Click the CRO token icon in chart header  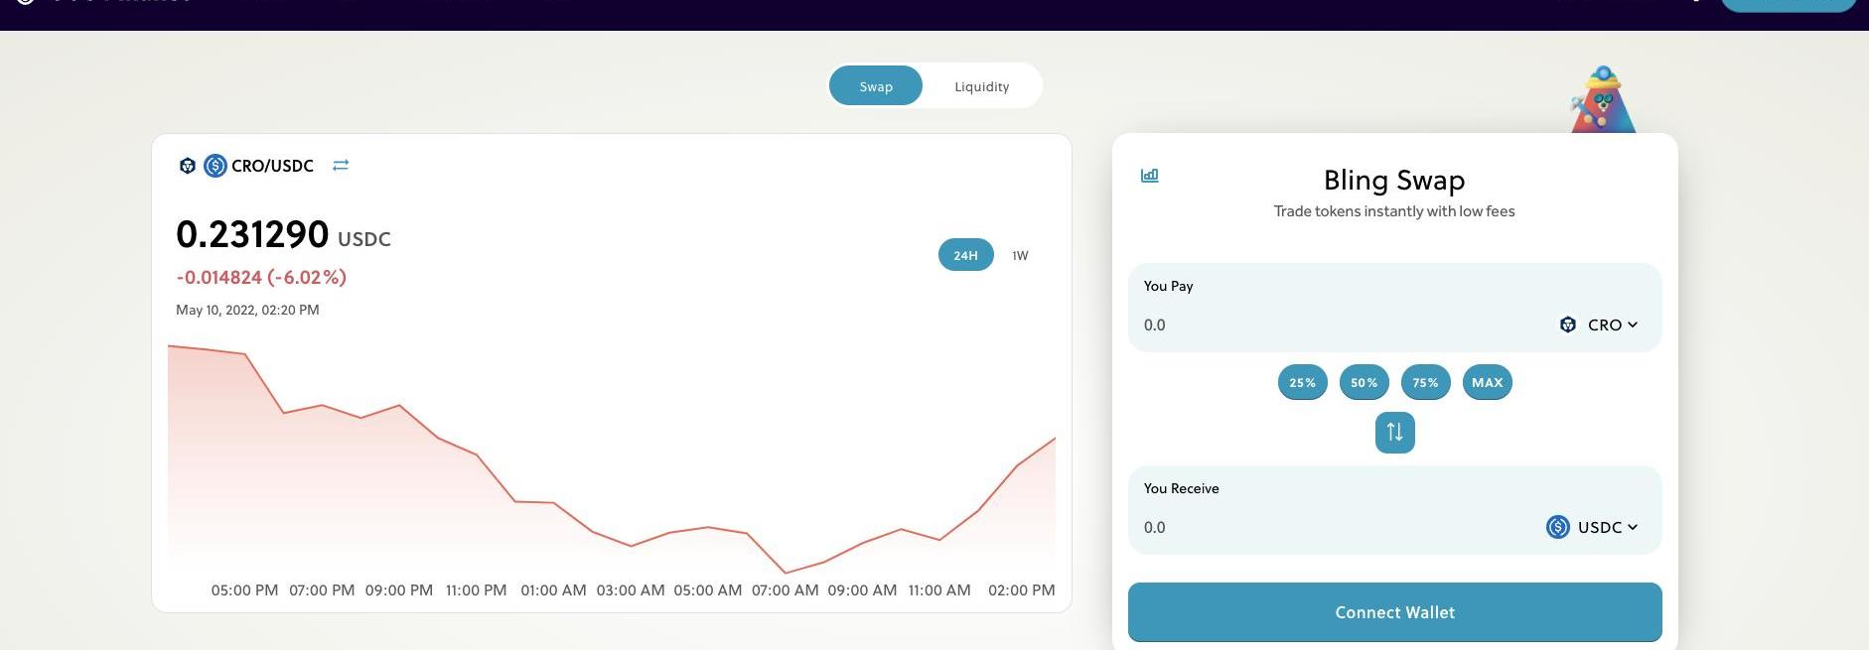click(188, 166)
